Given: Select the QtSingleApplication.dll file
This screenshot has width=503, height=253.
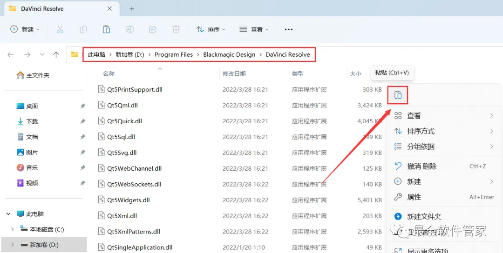Looking at the screenshot, I should pyautogui.click(x=140, y=247).
